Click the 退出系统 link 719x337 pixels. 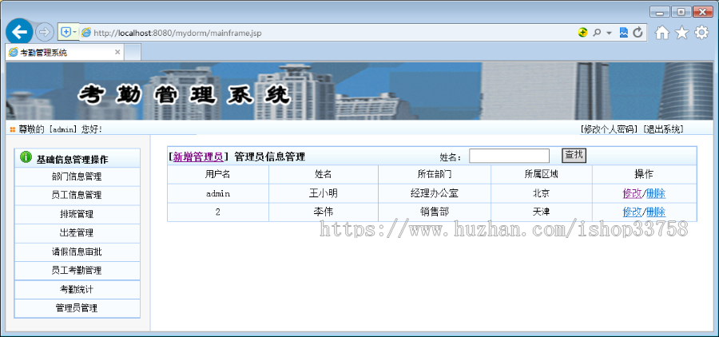pos(663,129)
